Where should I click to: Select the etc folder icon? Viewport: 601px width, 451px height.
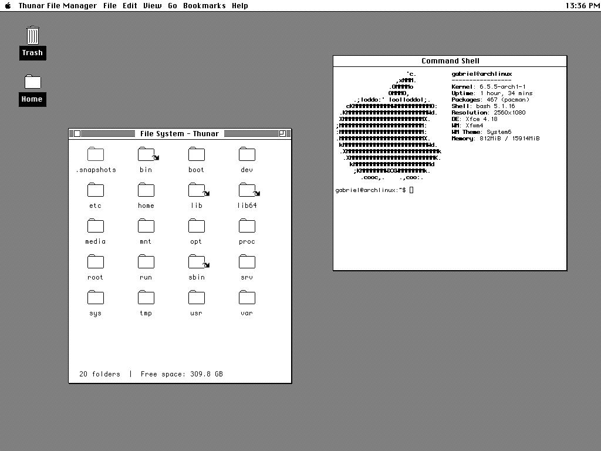click(96, 190)
